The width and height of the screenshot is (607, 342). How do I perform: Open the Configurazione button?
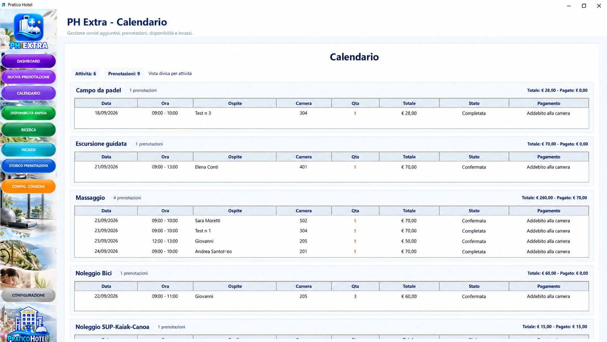coord(28,295)
